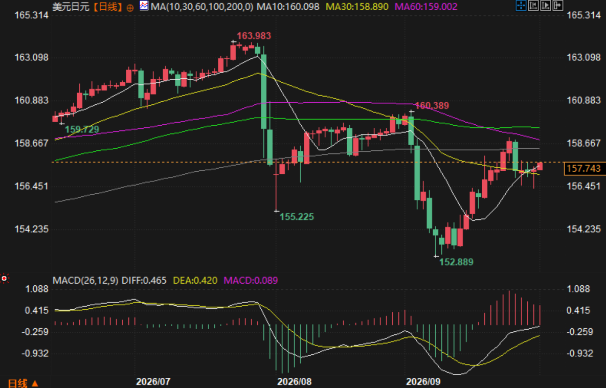The width and height of the screenshot is (606, 388).
Task: Click the 163.983 high price label
Action: 254,36
